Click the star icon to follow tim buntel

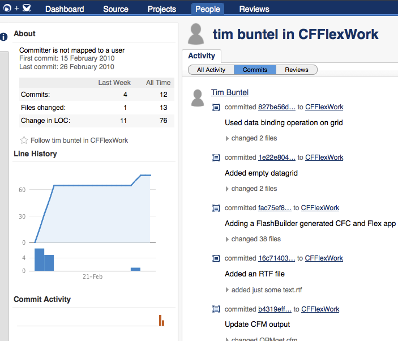[24, 140]
